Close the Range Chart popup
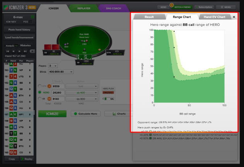This screenshot has width=244, height=167. (234, 17)
